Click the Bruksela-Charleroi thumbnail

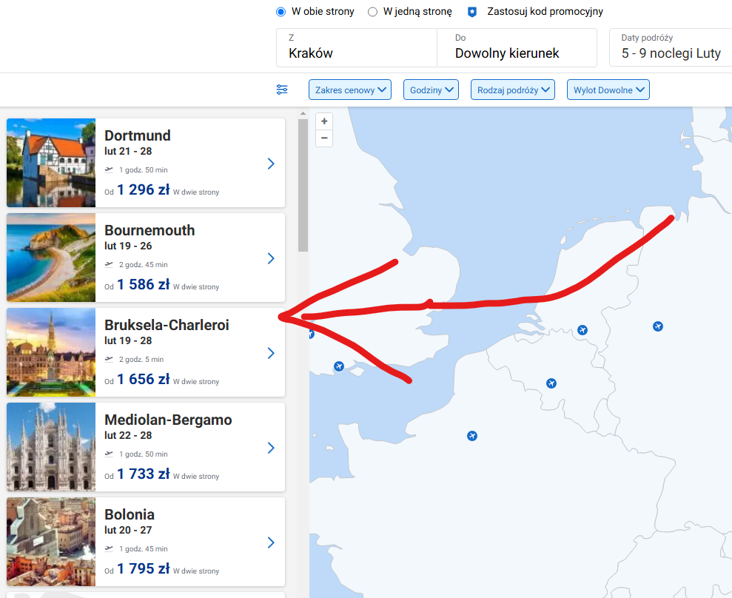[x=51, y=352]
